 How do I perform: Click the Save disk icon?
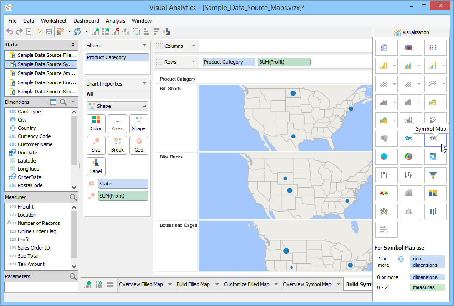(49, 31)
